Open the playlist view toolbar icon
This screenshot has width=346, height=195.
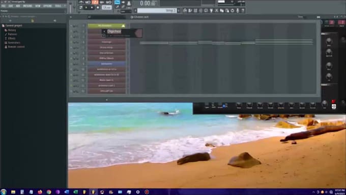pyautogui.click(x=185, y=10)
